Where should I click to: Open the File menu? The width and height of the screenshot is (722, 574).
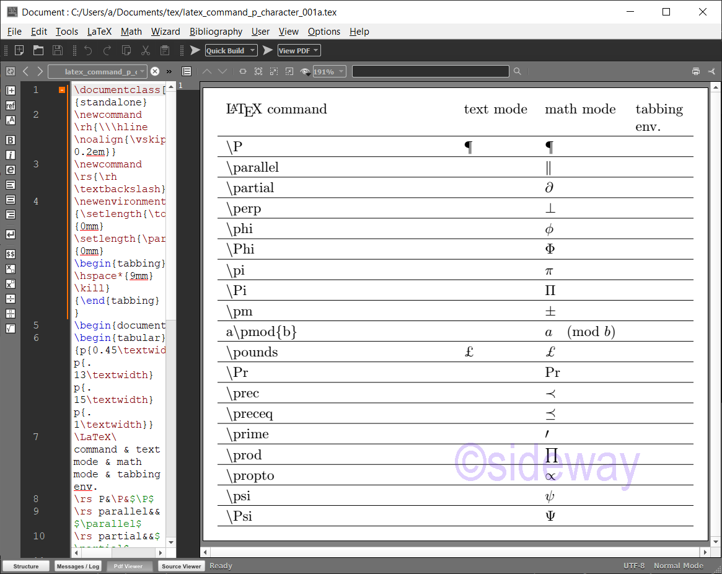coord(14,32)
